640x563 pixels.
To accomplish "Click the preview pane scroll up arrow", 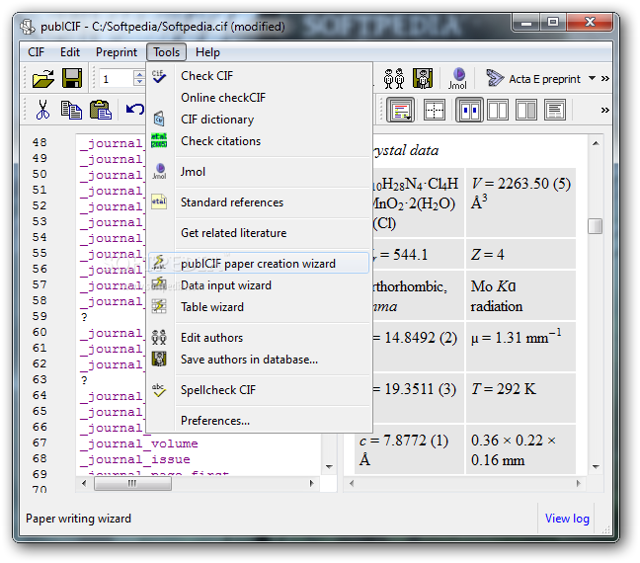I will [x=596, y=143].
